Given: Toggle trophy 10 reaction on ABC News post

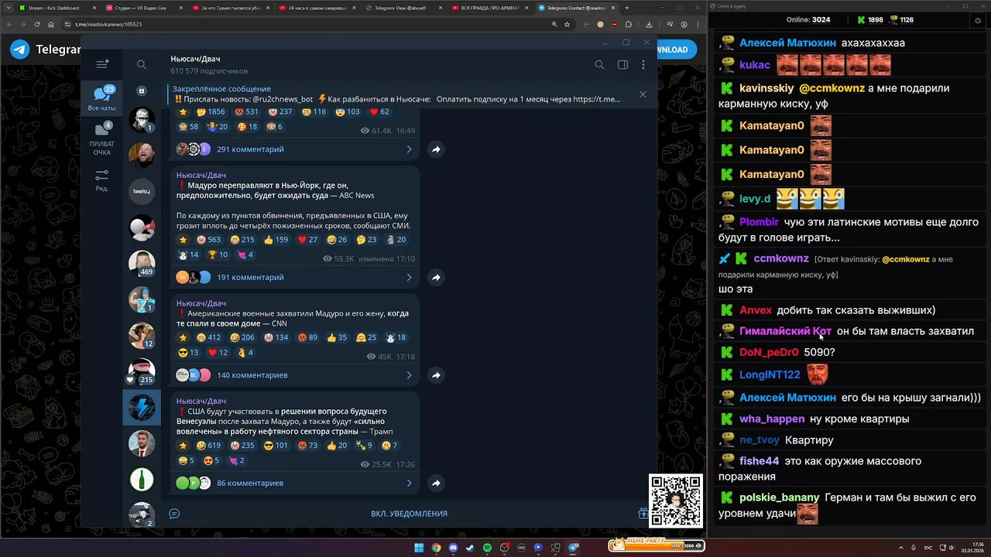Looking at the screenshot, I should coord(218,255).
